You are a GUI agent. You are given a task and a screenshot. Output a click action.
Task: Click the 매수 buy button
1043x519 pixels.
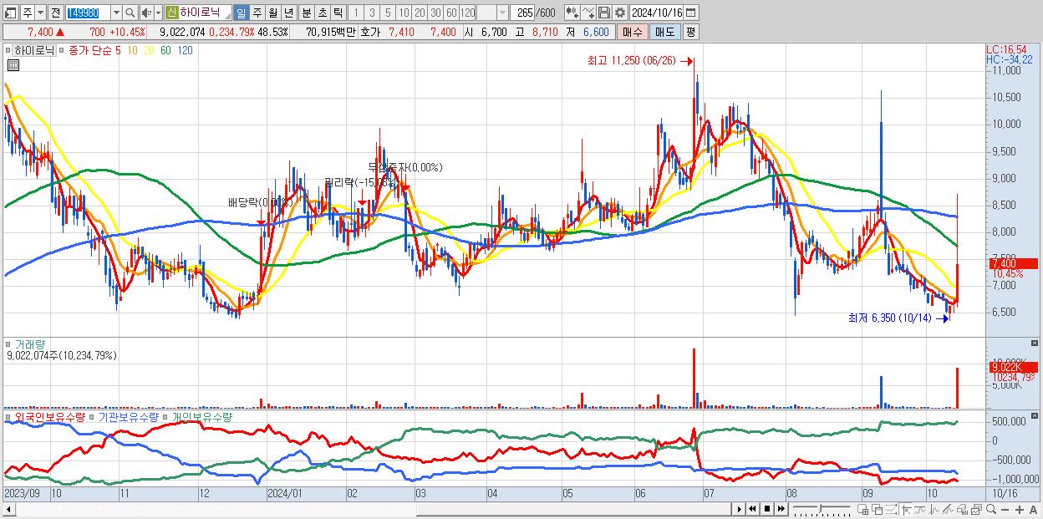(633, 32)
